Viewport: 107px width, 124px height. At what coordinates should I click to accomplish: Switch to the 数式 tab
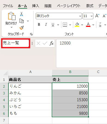click(90, 6)
